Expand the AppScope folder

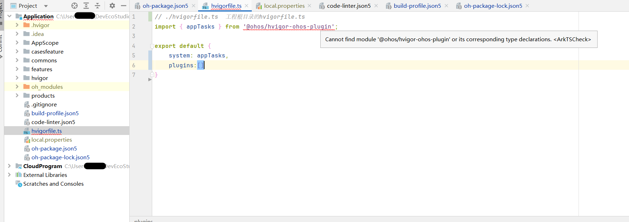point(17,43)
